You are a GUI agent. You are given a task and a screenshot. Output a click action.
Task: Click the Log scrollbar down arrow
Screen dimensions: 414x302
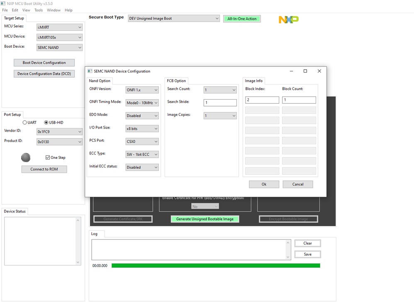[x=288, y=257]
